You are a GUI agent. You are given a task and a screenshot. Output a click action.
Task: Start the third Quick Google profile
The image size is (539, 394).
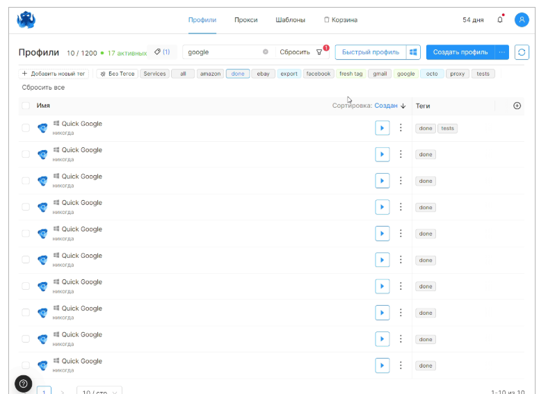[x=383, y=181]
